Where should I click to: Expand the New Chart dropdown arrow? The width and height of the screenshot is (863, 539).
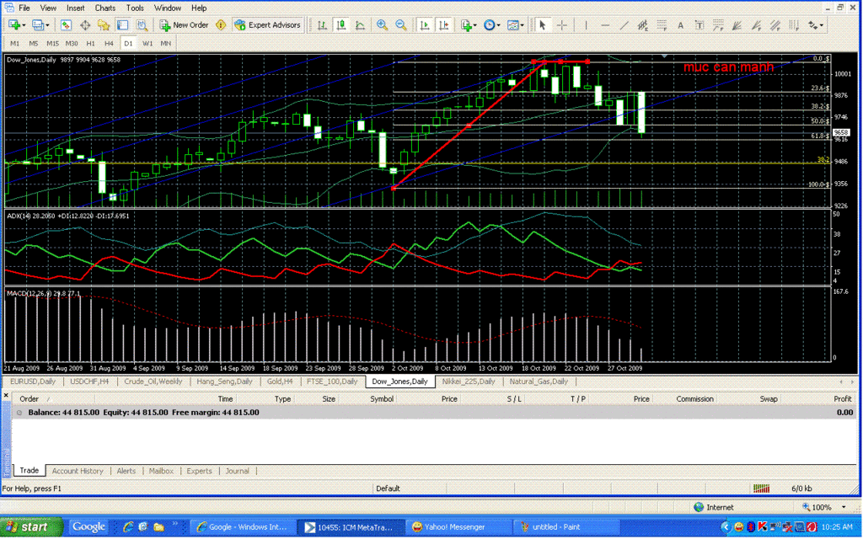[x=24, y=25]
